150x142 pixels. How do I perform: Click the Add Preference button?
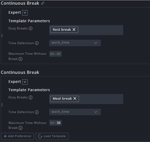(17, 136)
